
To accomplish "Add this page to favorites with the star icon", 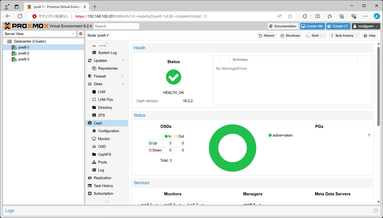I will click(x=290, y=16).
